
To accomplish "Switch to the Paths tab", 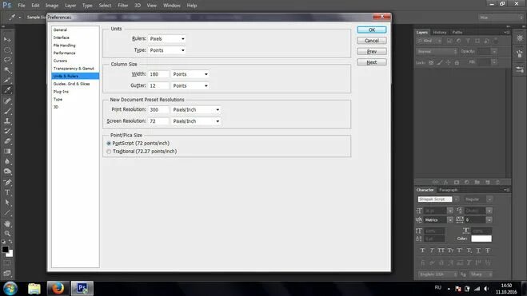I will [x=457, y=33].
